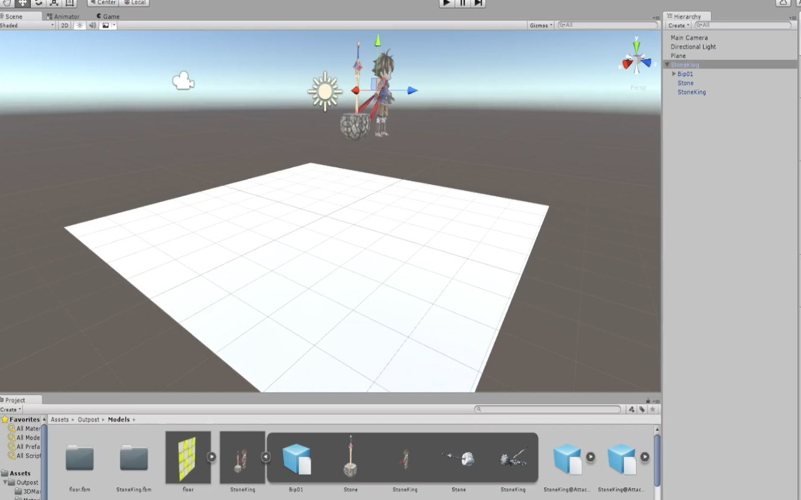Viewport: 801px width, 500px height.
Task: Enable 2D scene view mode
Action: point(64,25)
